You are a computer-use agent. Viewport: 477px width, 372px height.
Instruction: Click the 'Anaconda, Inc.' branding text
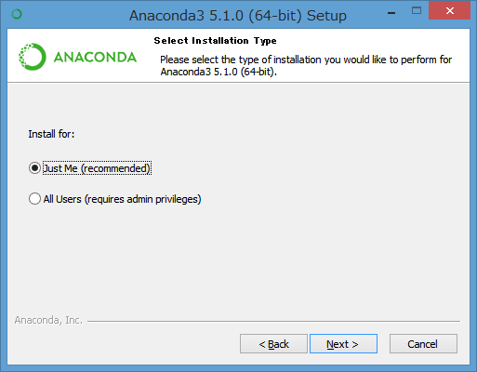(x=48, y=320)
